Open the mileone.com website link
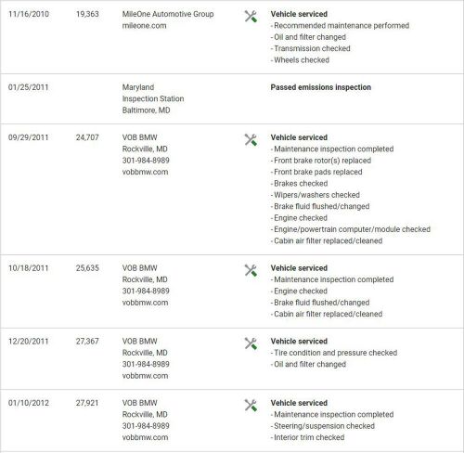This screenshot has width=464, height=453. 144,26
